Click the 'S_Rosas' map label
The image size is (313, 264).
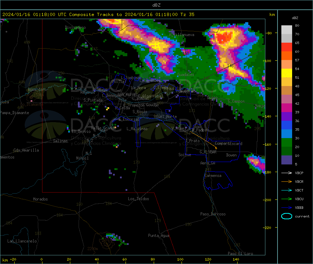[x=140, y=112]
